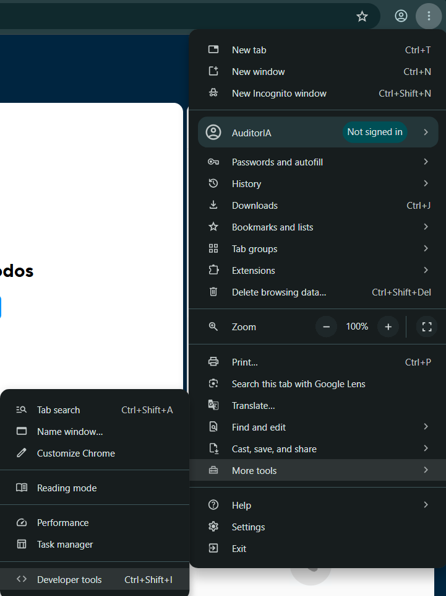
Task: Click the Extensions puzzle icon
Action: 213,270
